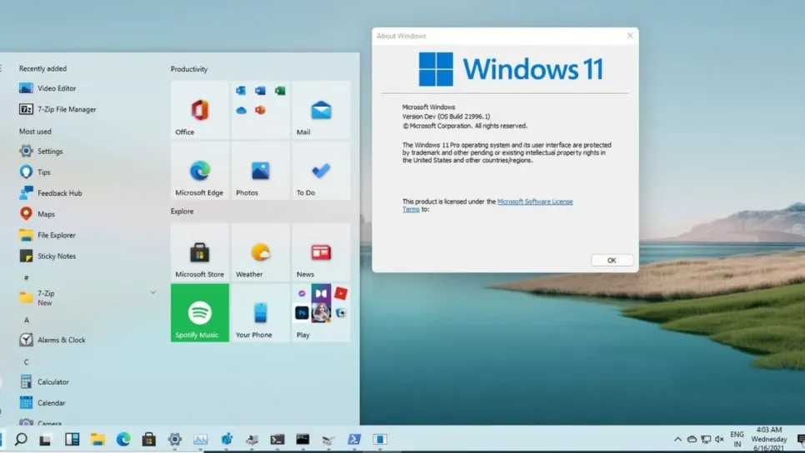This screenshot has height=453, width=805.
Task: Select Calculator in the app list
Action: pyautogui.click(x=52, y=382)
